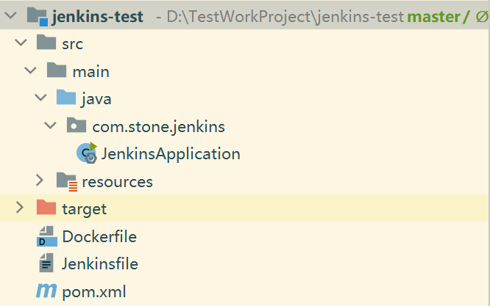Click the Jenkinsfile file icon
The width and height of the screenshot is (490, 306).
pos(46,263)
